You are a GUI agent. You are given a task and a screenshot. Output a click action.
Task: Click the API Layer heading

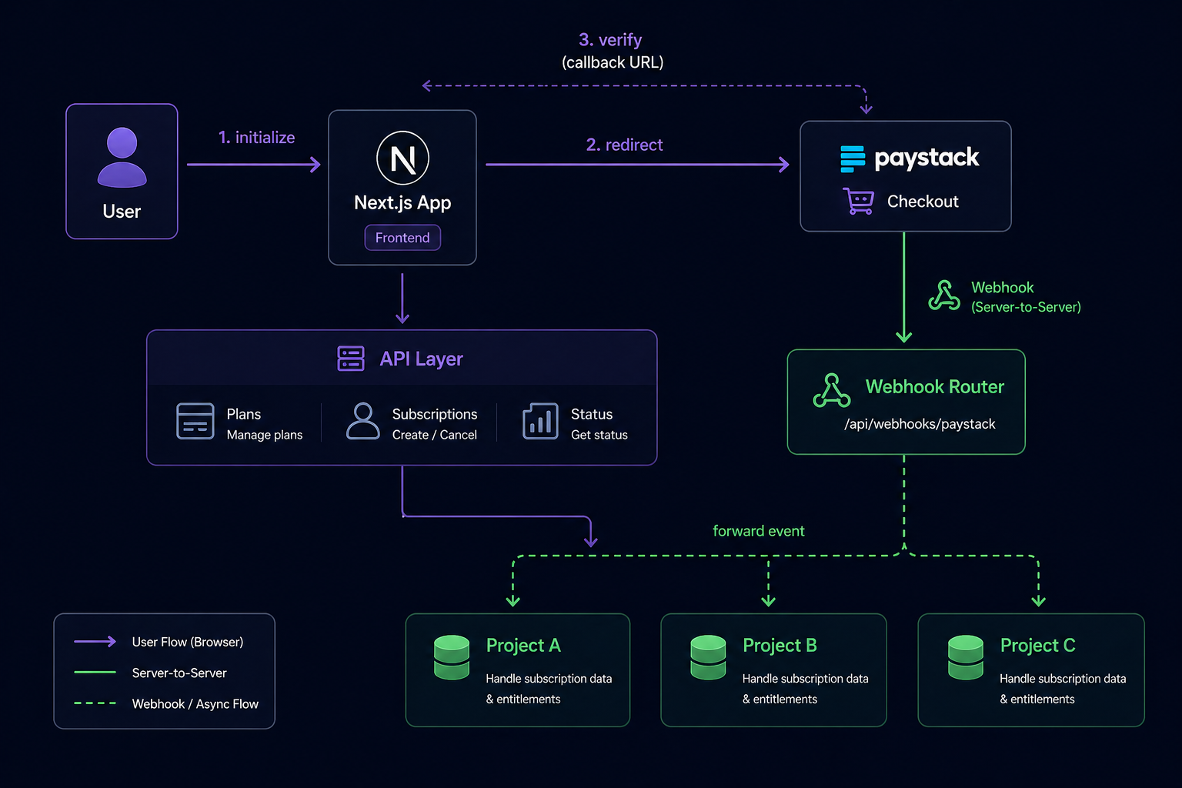click(x=421, y=359)
